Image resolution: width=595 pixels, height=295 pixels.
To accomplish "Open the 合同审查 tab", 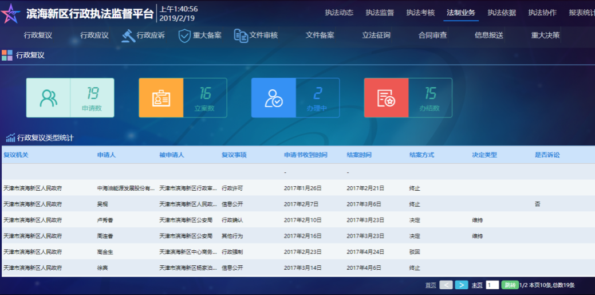I will [432, 36].
